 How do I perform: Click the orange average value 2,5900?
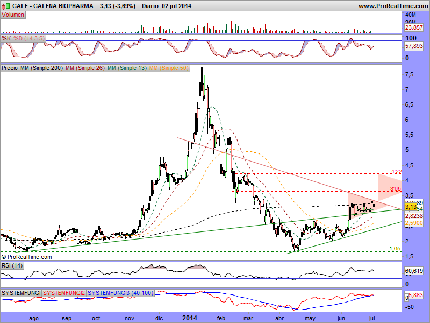pos(414,223)
